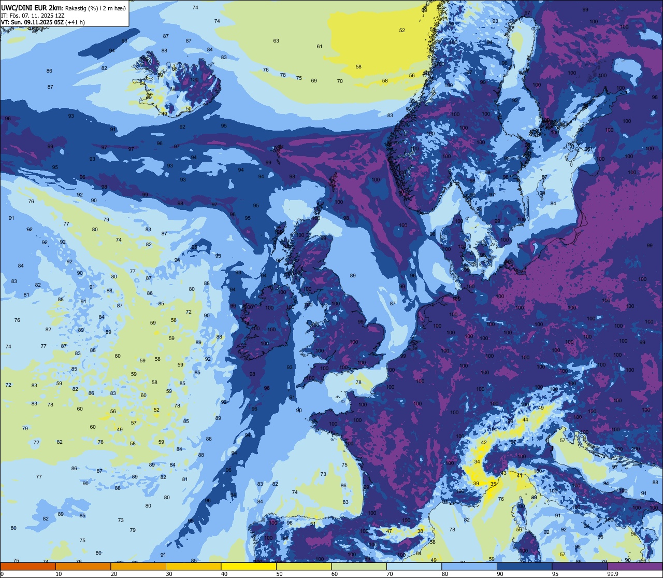This screenshot has width=663, height=578.
Task: Click the '42' humidity value on the map
Action: click(x=484, y=443)
